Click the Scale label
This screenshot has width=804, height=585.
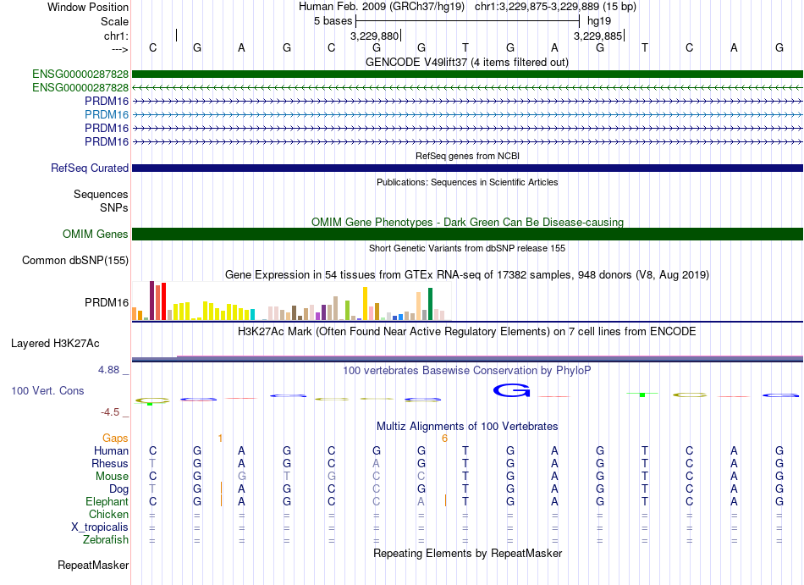tap(114, 21)
